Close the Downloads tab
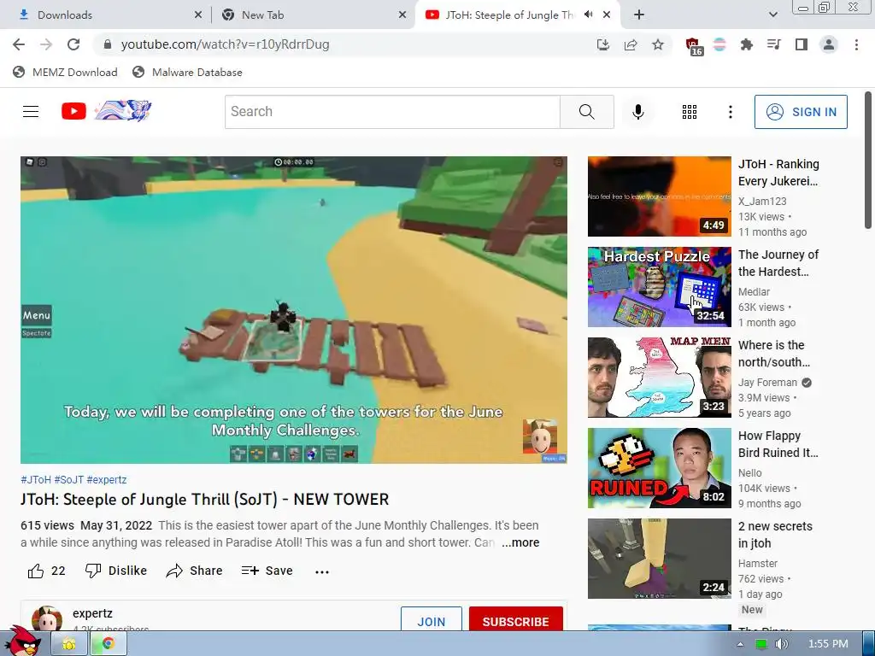875x656 pixels. tap(198, 15)
